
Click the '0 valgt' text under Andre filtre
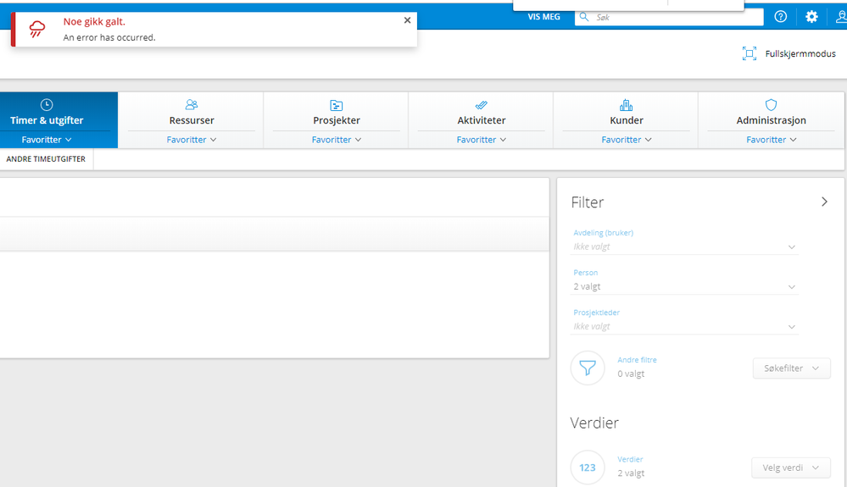click(631, 374)
